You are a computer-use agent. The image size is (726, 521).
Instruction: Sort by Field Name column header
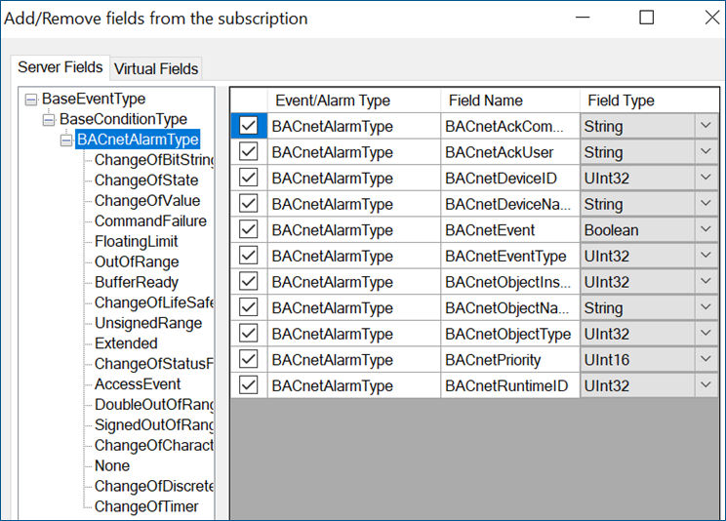(485, 100)
